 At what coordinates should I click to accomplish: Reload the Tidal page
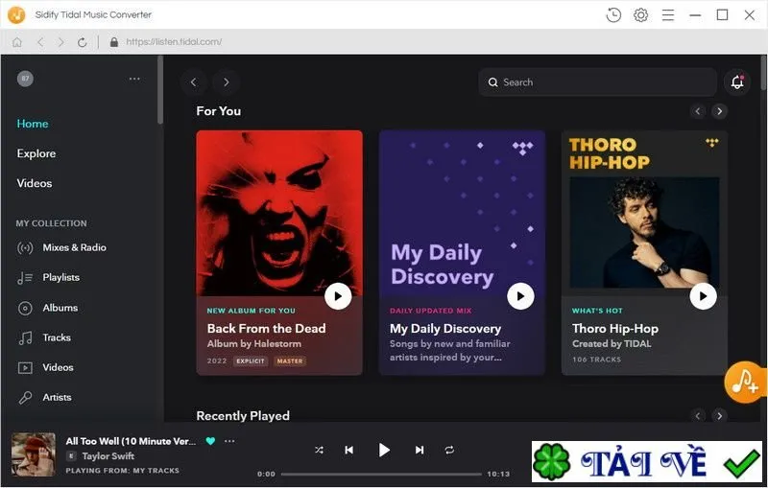click(82, 42)
